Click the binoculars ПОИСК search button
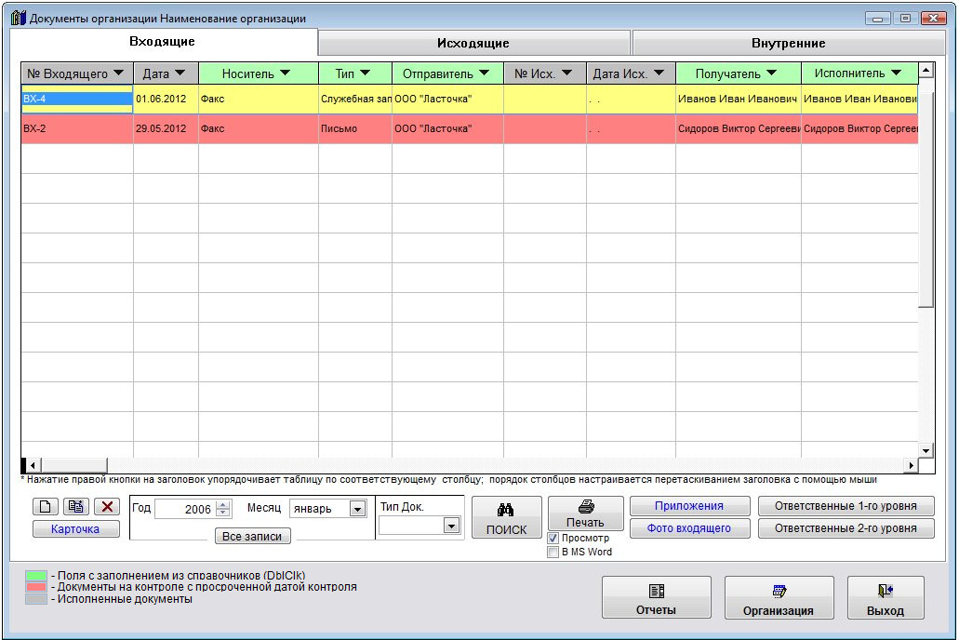The height and width of the screenshot is (640, 959). click(x=506, y=517)
